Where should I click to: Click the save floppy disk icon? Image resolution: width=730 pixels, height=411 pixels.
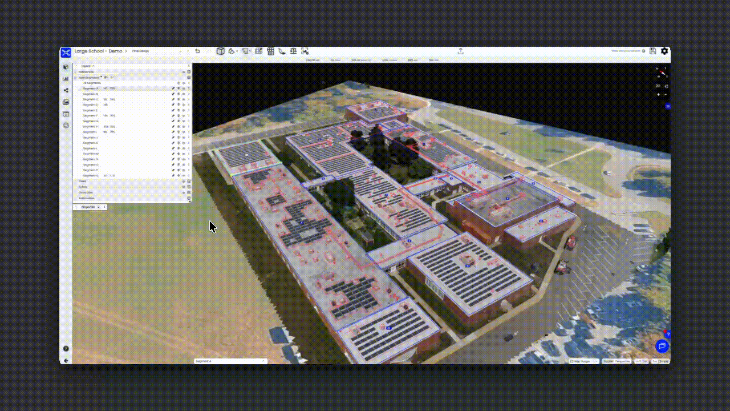[x=653, y=51]
